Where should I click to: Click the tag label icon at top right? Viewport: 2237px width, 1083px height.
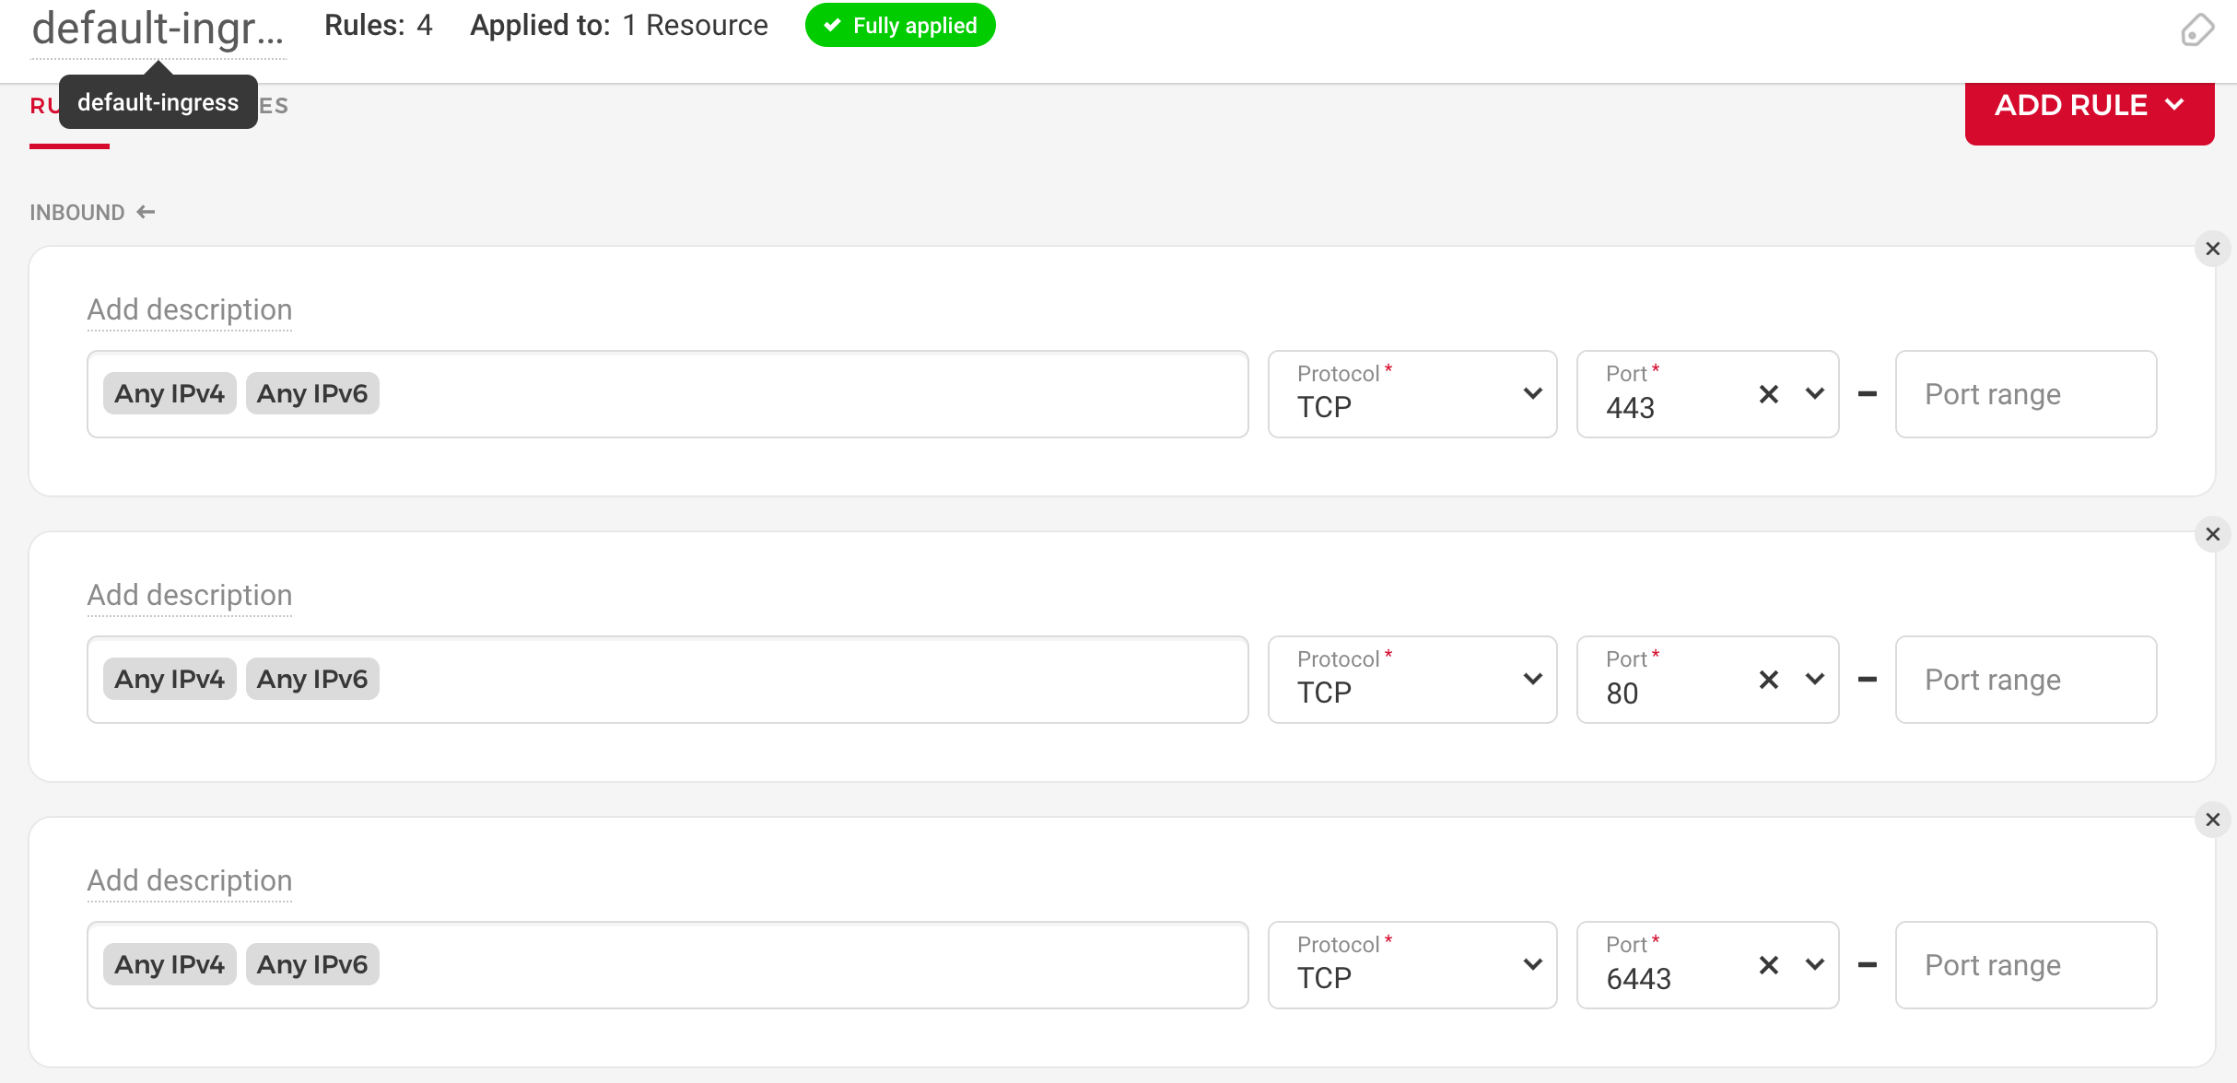click(x=2196, y=29)
